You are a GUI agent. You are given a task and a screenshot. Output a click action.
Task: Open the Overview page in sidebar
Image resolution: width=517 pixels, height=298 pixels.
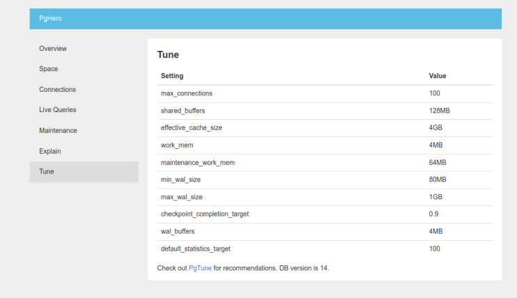53,49
